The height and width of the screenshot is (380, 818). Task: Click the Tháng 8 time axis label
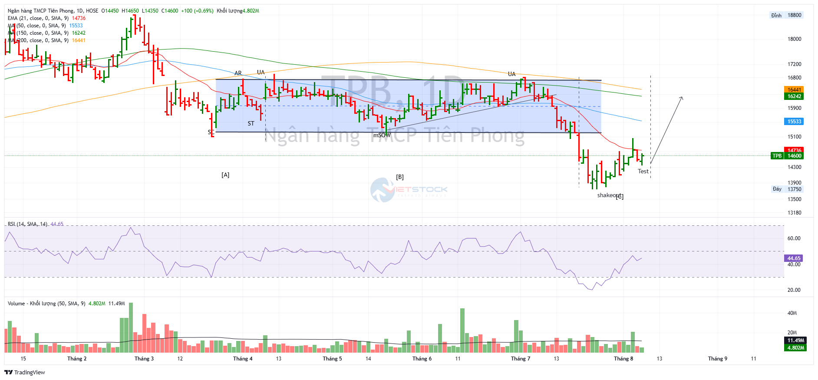(x=623, y=359)
